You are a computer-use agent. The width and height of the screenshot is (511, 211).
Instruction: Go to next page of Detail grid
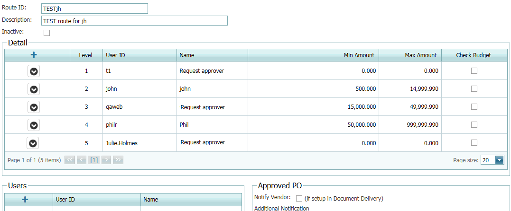point(106,160)
